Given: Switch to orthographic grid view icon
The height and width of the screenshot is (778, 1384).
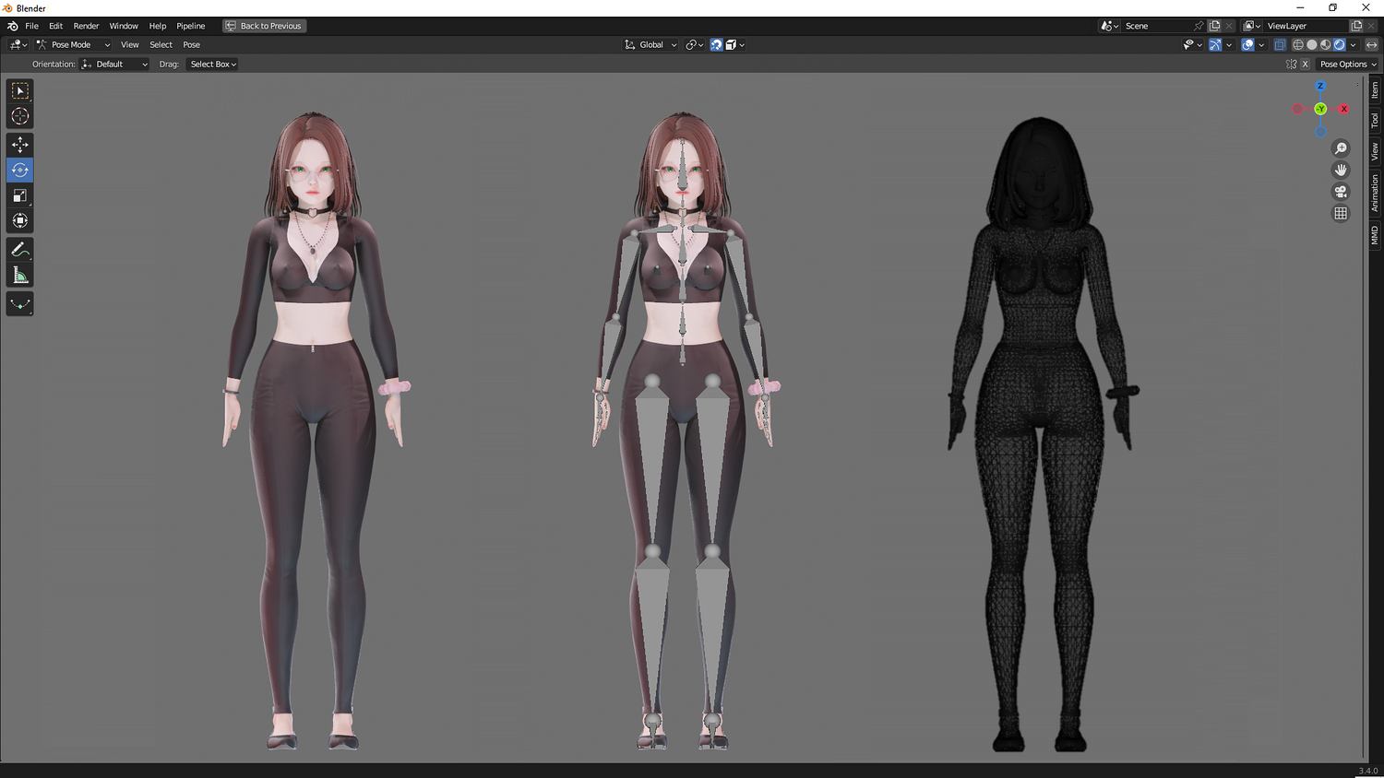Looking at the screenshot, I should [x=1341, y=213].
